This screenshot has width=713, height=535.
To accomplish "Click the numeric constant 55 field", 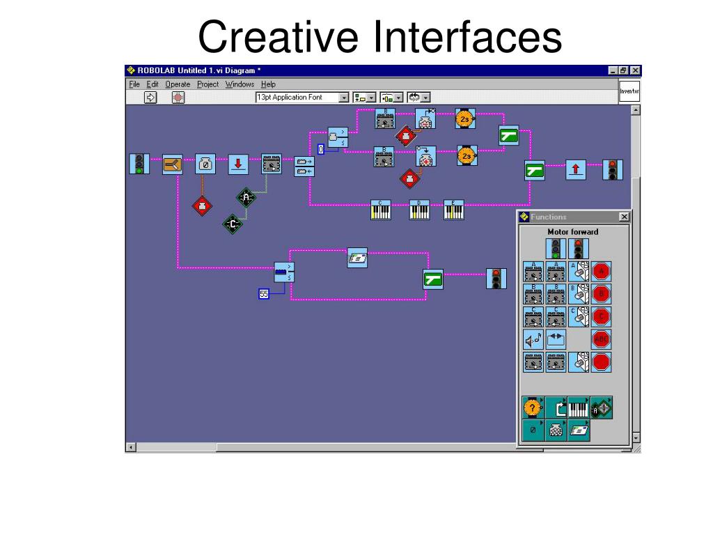I will point(264,294).
